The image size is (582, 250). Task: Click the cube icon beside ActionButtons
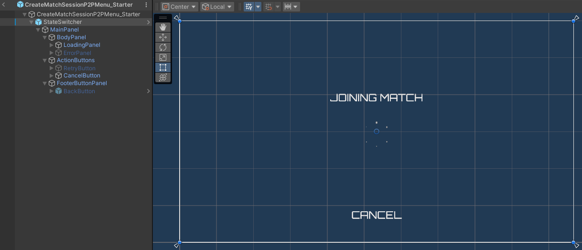[52, 60]
